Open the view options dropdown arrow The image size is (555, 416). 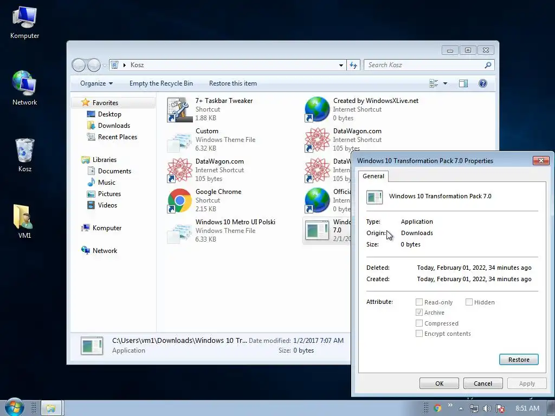(x=446, y=83)
